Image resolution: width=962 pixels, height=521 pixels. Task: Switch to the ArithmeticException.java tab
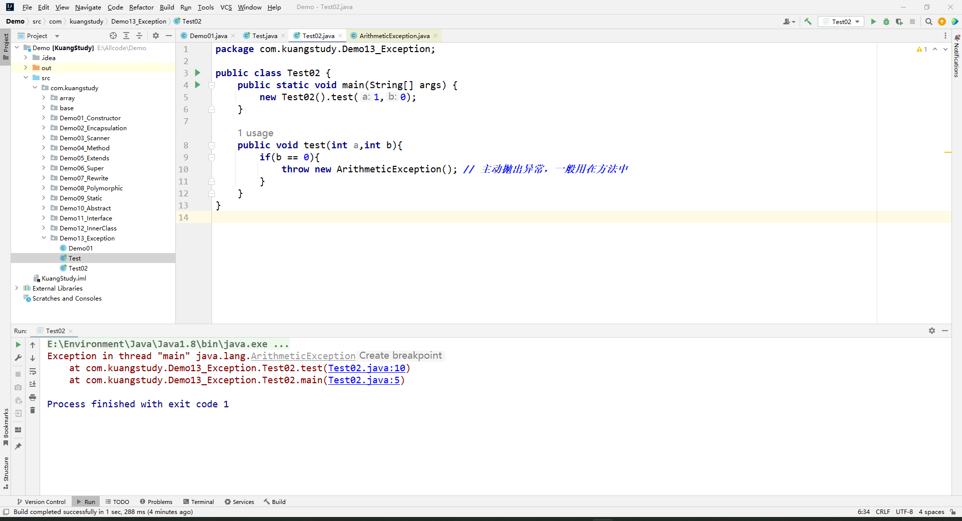[x=394, y=36]
